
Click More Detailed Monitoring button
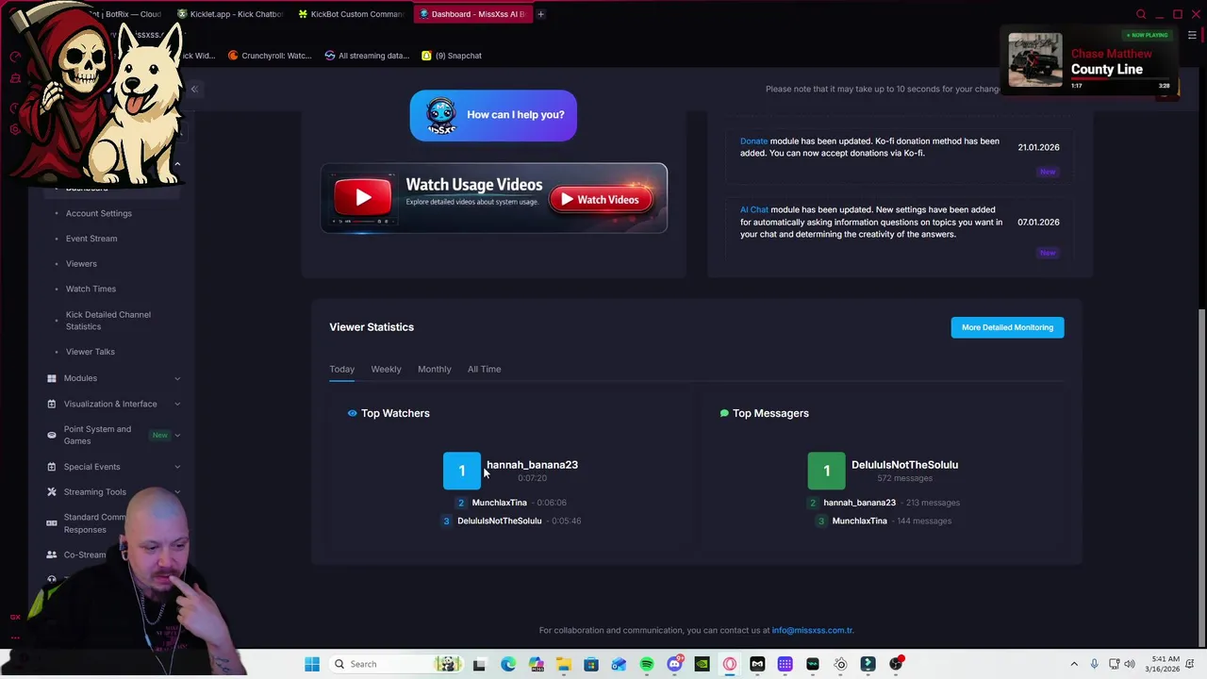(1007, 327)
